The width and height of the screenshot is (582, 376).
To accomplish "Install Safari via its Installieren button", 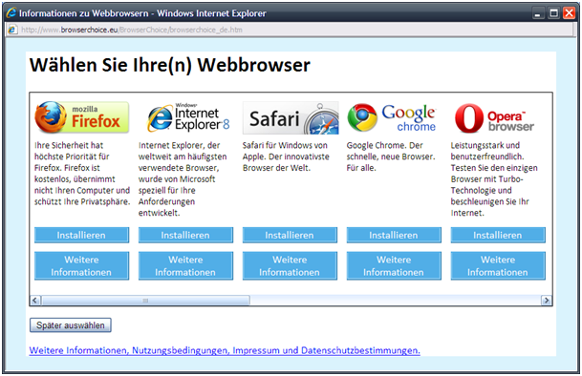I will [x=290, y=235].
